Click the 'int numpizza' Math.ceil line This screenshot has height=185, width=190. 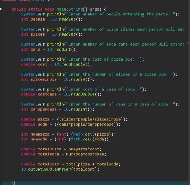(x=68, y=134)
